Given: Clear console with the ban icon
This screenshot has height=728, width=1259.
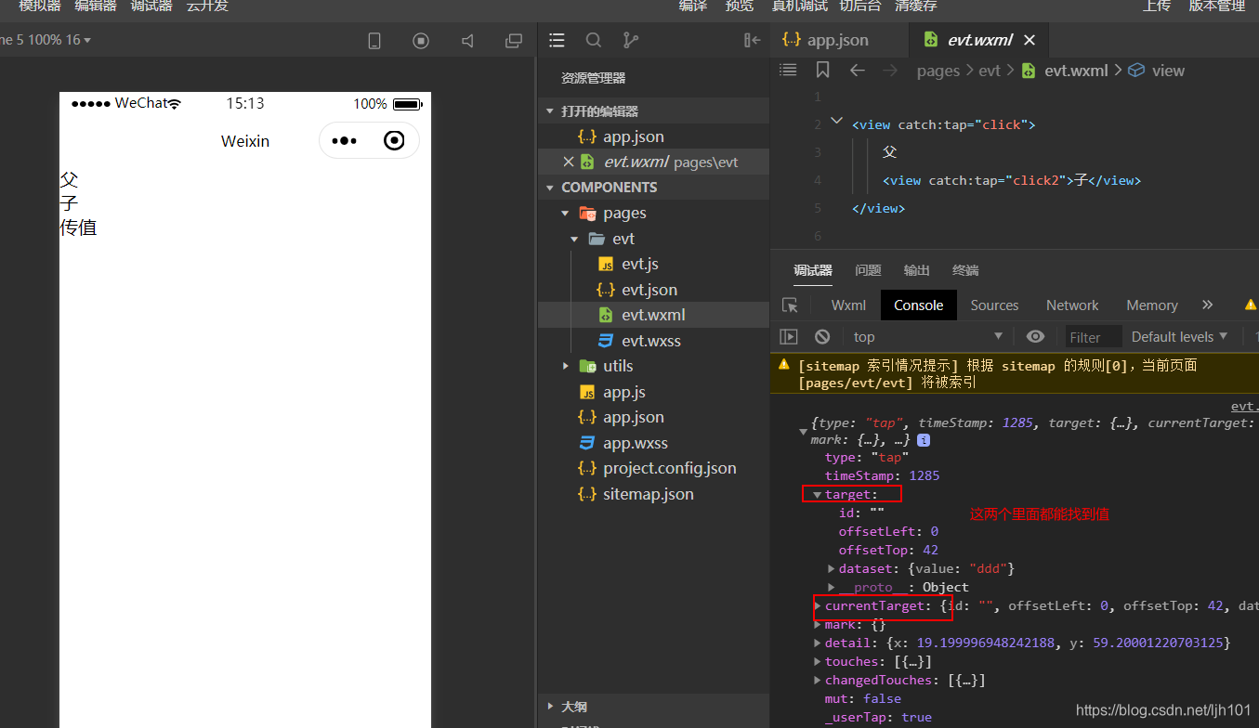Looking at the screenshot, I should (822, 336).
